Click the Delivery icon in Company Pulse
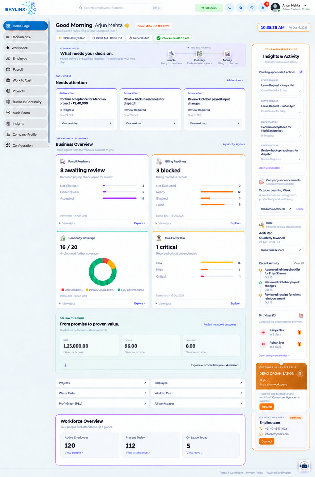Image resolution: width=315 pixels, height=477 pixels. click(199, 54)
